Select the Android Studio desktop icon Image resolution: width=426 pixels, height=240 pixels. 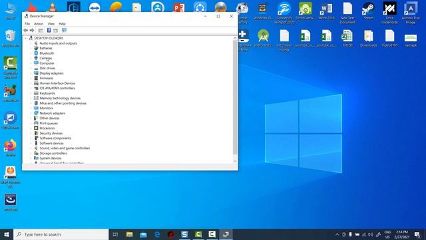pos(263,39)
